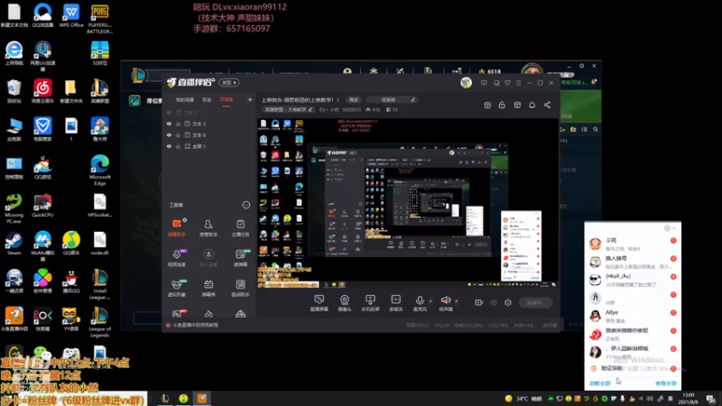722x406 pixels.
Task: Click 忽略全部 in the QQ message popup
Action: coord(599,383)
